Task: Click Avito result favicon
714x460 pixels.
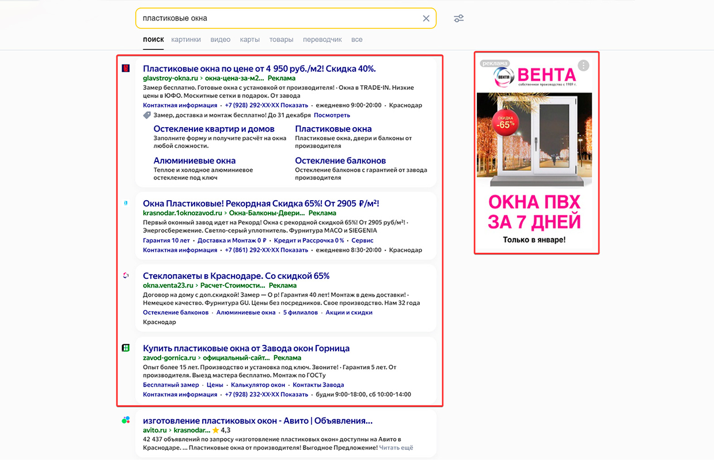Action: (126, 420)
